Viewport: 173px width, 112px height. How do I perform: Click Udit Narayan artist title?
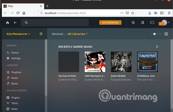pyautogui.click(x=95, y=76)
